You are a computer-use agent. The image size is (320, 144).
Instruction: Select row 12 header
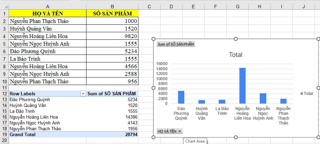point(4,94)
